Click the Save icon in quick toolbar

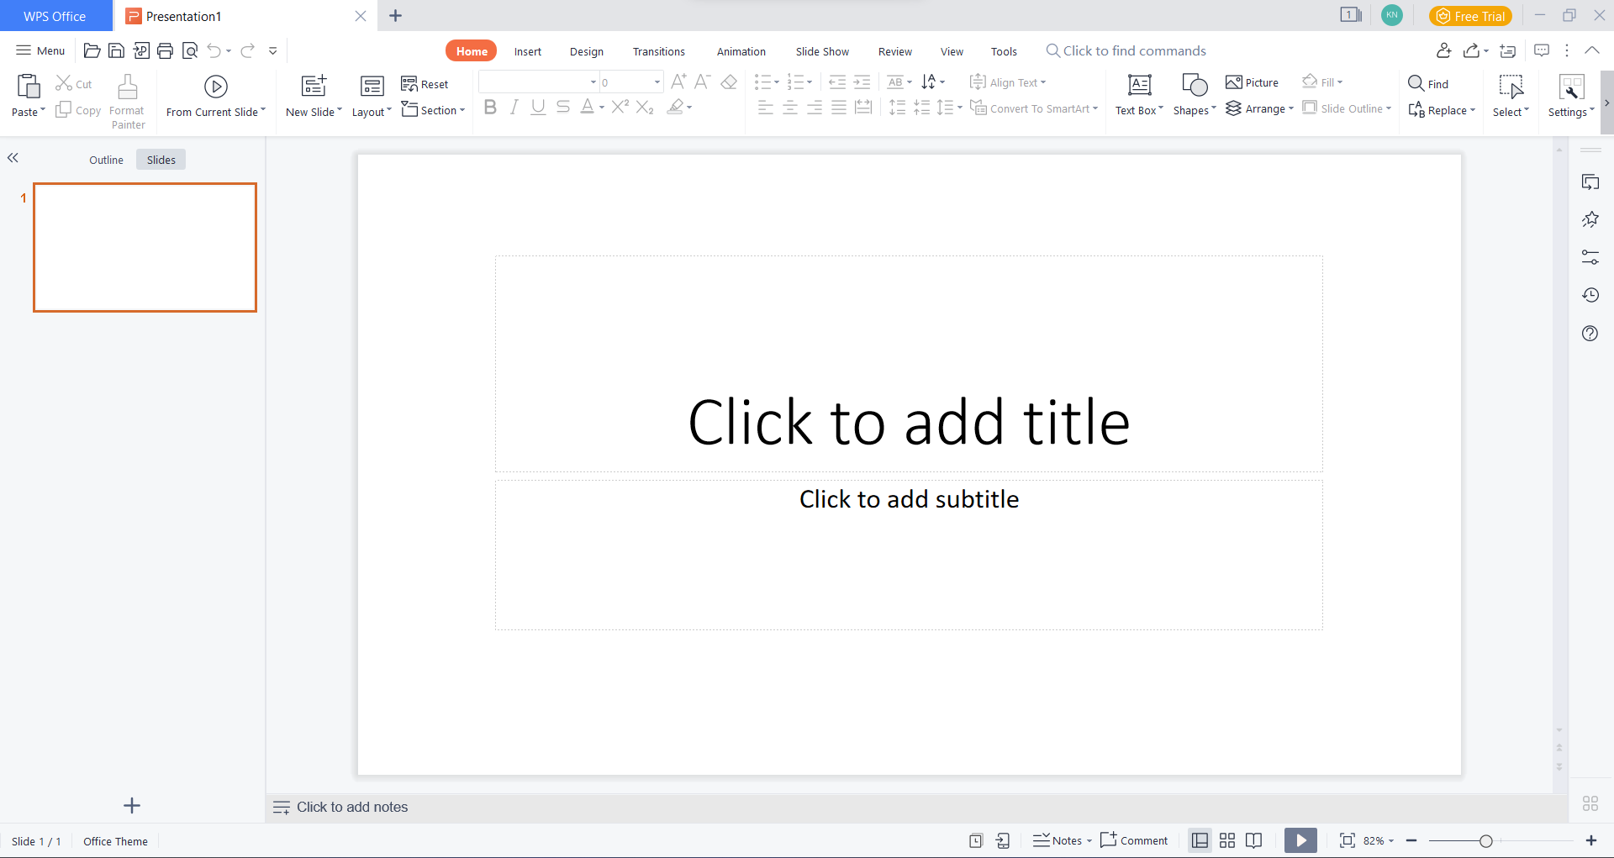point(117,51)
